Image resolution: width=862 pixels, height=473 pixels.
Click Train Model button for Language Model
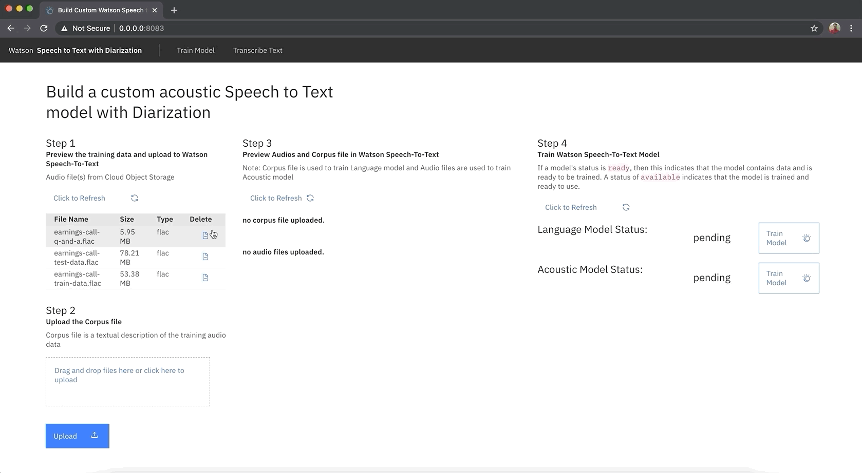point(789,238)
